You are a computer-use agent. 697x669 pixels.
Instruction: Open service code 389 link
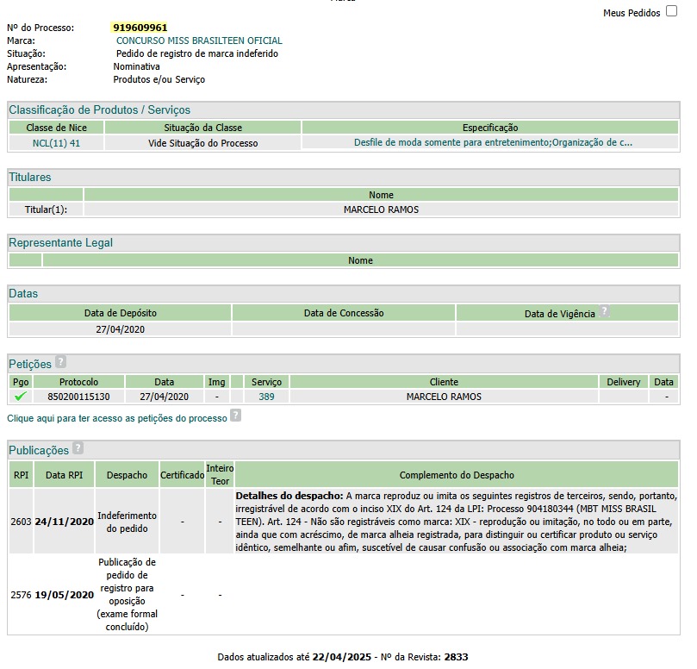(x=267, y=397)
